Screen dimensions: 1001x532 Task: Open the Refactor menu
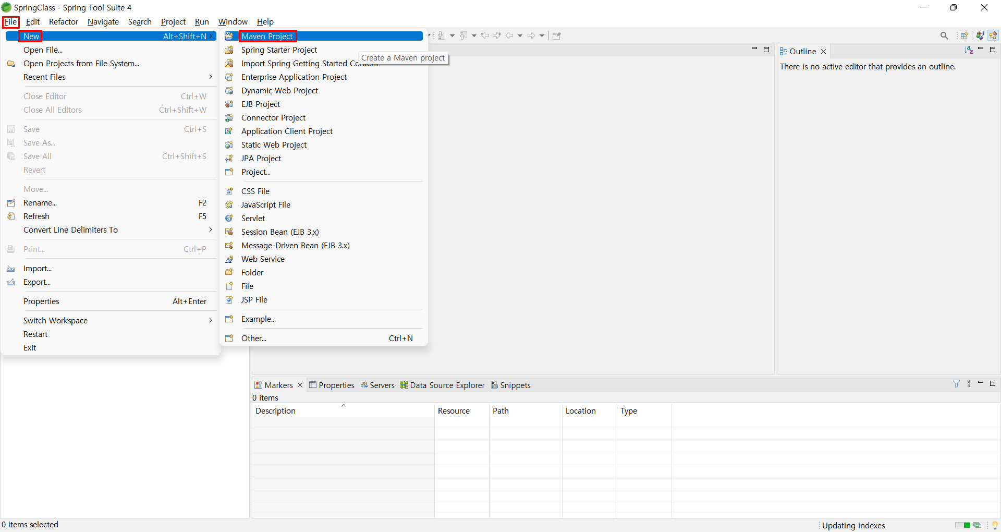pos(64,22)
